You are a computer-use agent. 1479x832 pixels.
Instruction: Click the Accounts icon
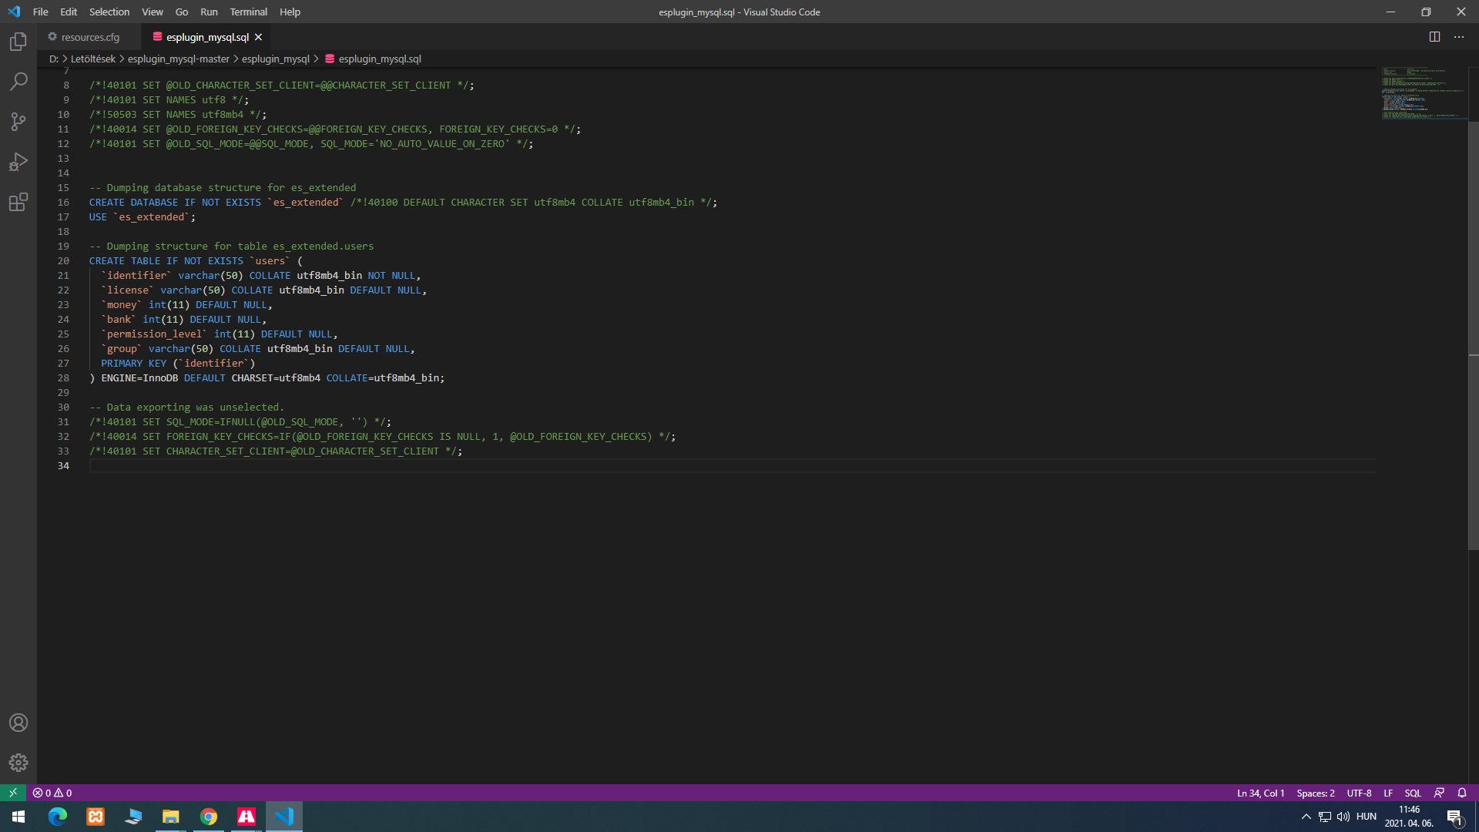point(18,723)
